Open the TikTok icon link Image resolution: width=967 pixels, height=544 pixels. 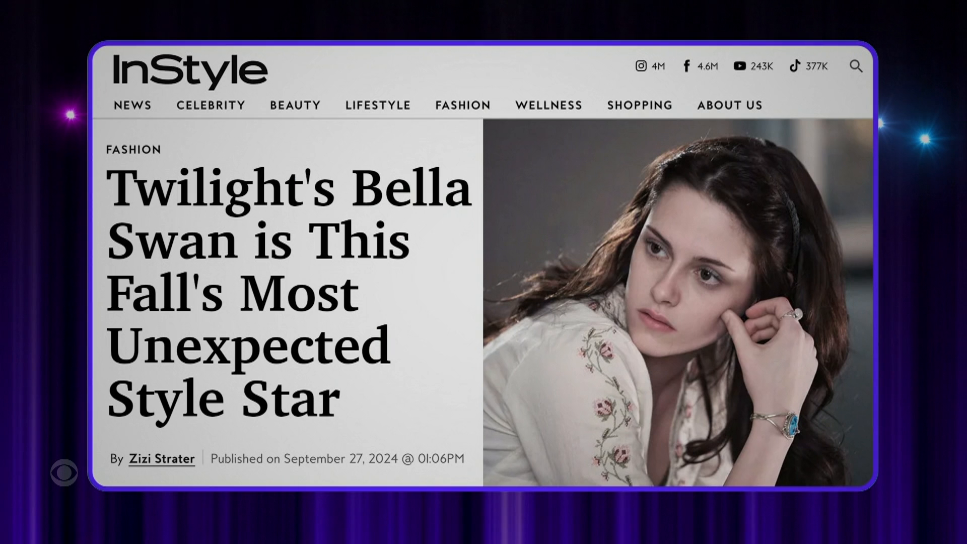click(x=795, y=66)
